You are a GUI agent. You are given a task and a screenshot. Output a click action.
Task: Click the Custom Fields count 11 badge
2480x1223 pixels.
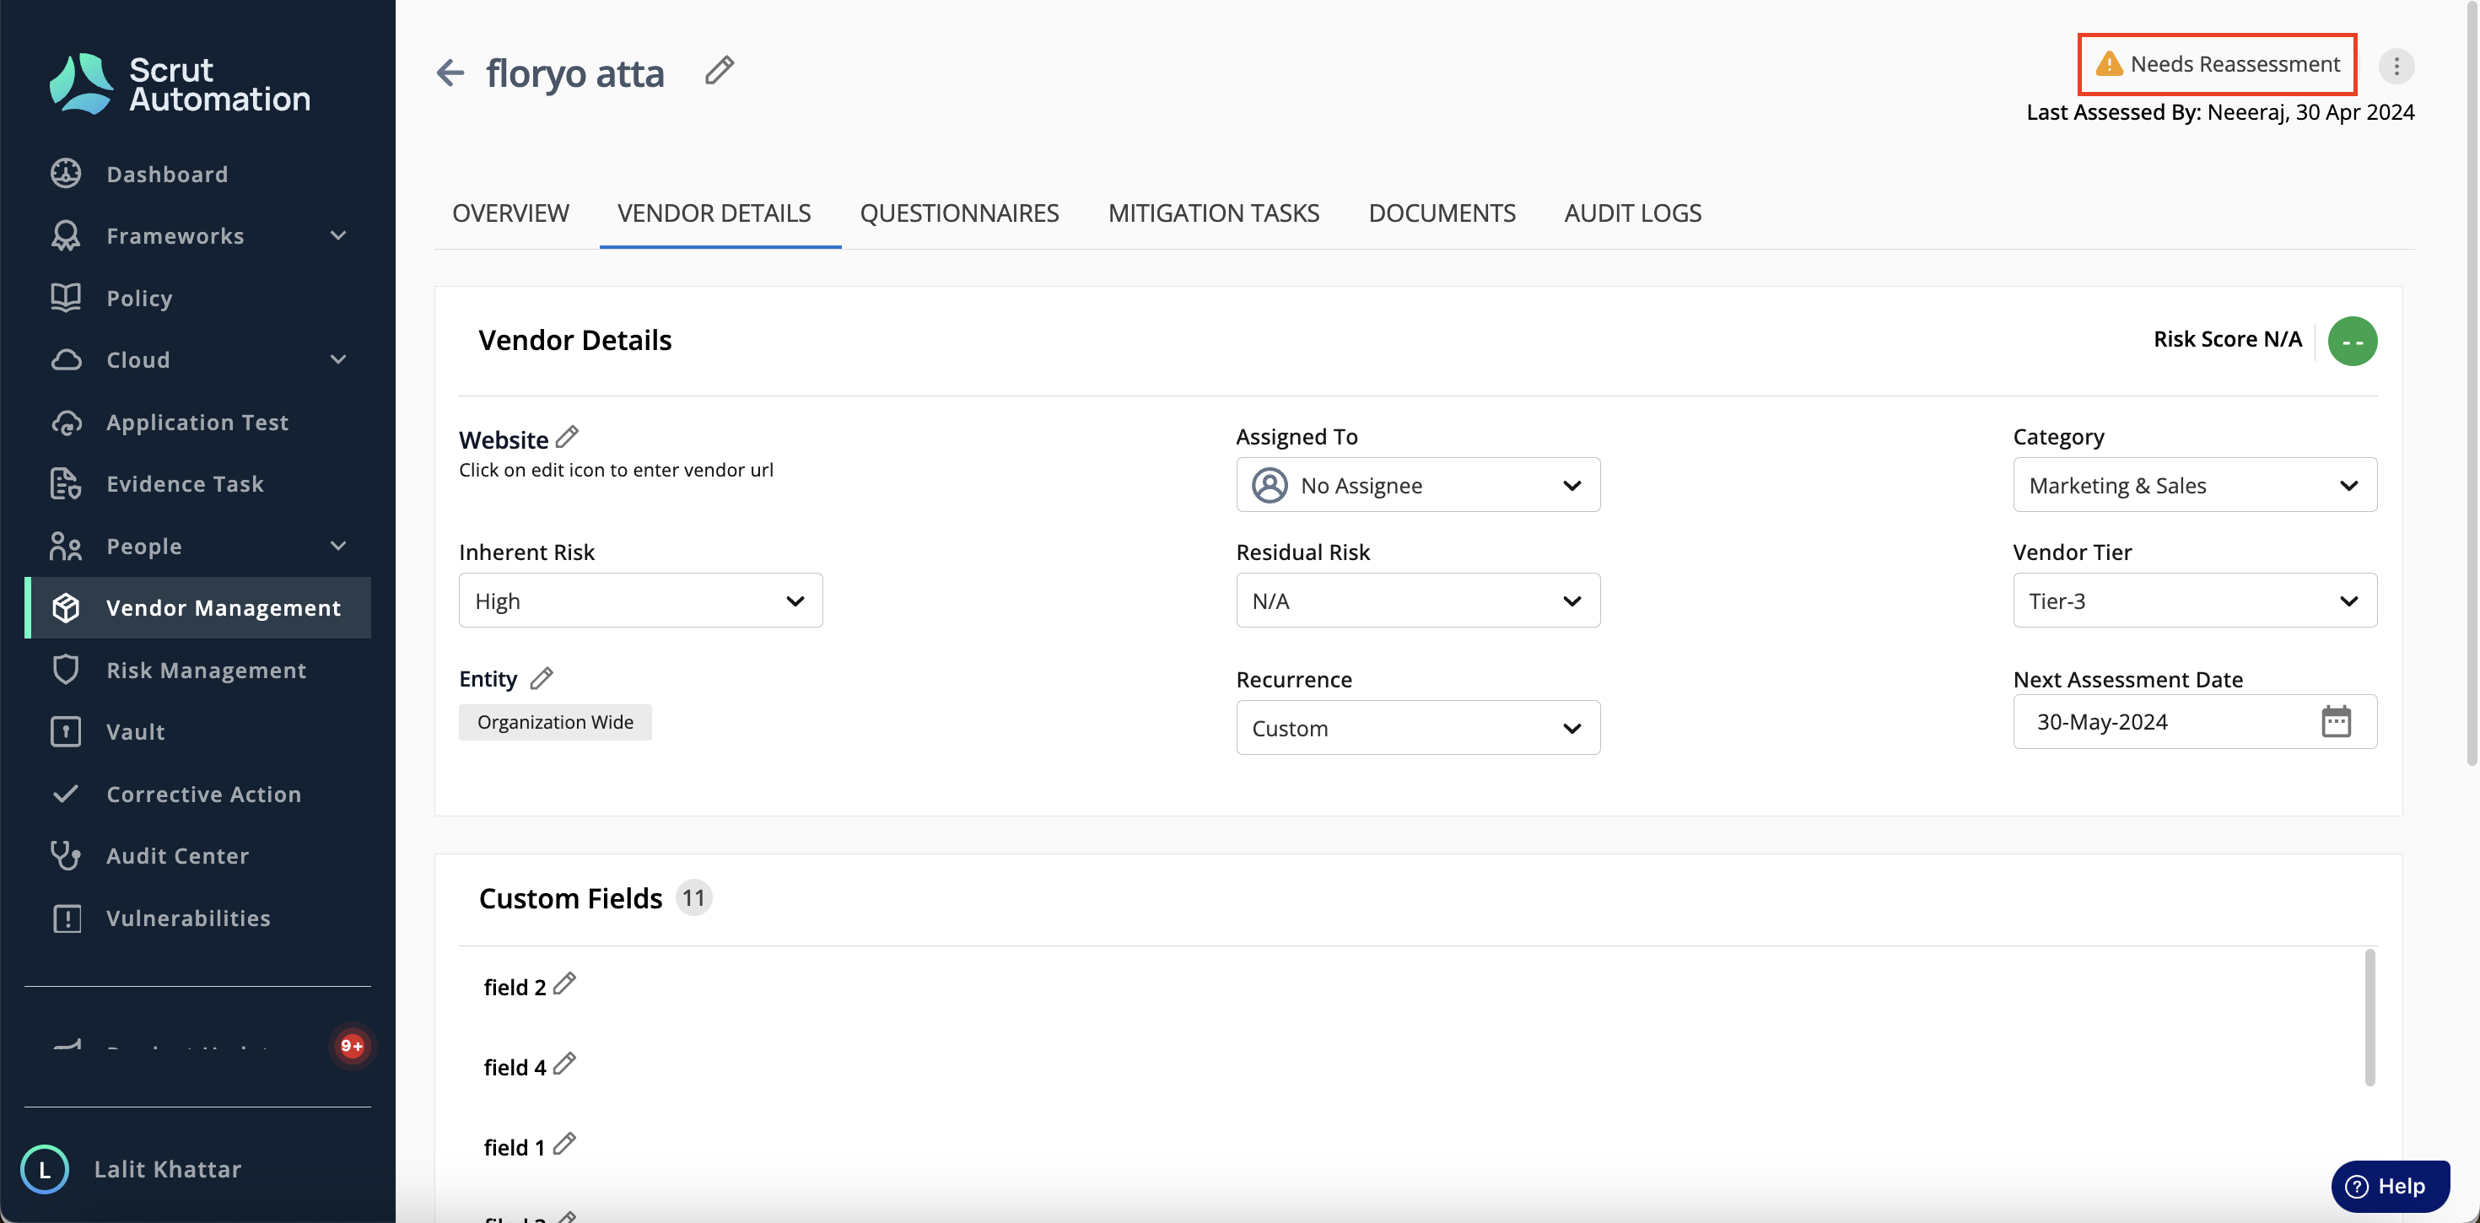coord(693,897)
